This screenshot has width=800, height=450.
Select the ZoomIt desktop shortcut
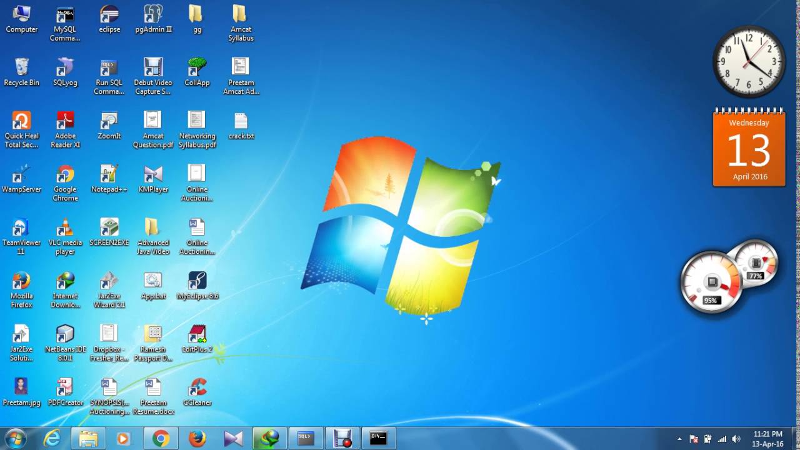pos(109,126)
